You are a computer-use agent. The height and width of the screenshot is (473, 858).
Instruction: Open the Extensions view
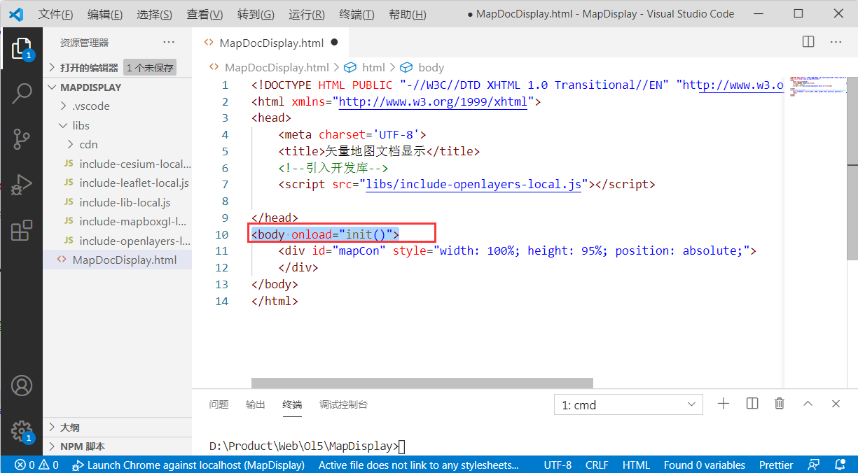pyautogui.click(x=22, y=230)
